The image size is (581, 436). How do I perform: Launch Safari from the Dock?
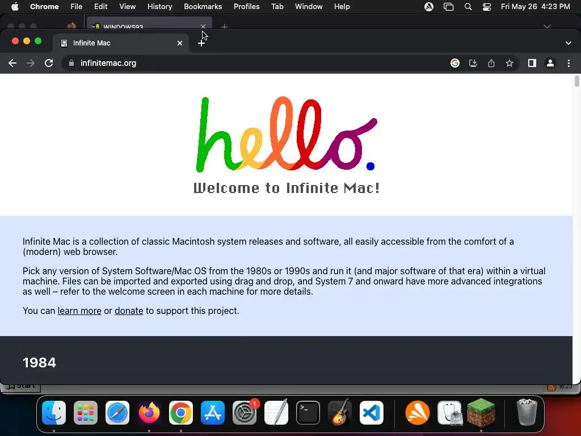(117, 413)
